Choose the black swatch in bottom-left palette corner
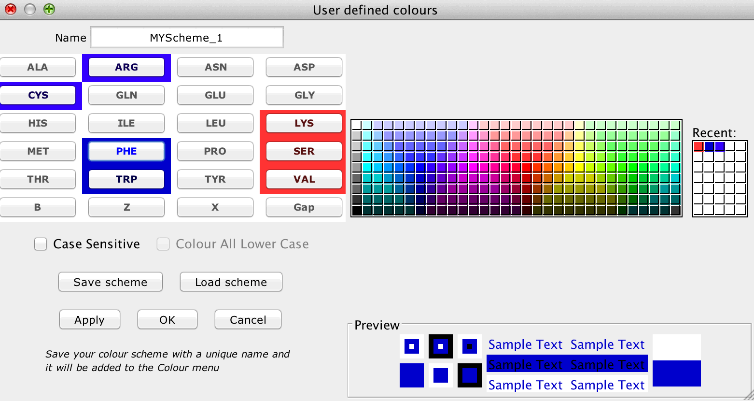This screenshot has height=401, width=754. 357,210
